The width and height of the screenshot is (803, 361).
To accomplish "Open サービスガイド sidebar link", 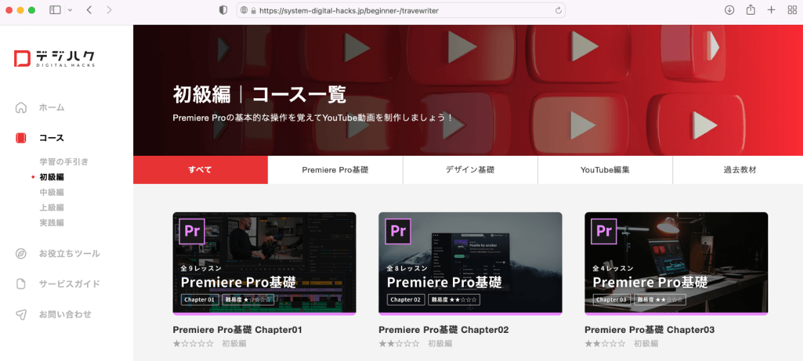I will [69, 284].
